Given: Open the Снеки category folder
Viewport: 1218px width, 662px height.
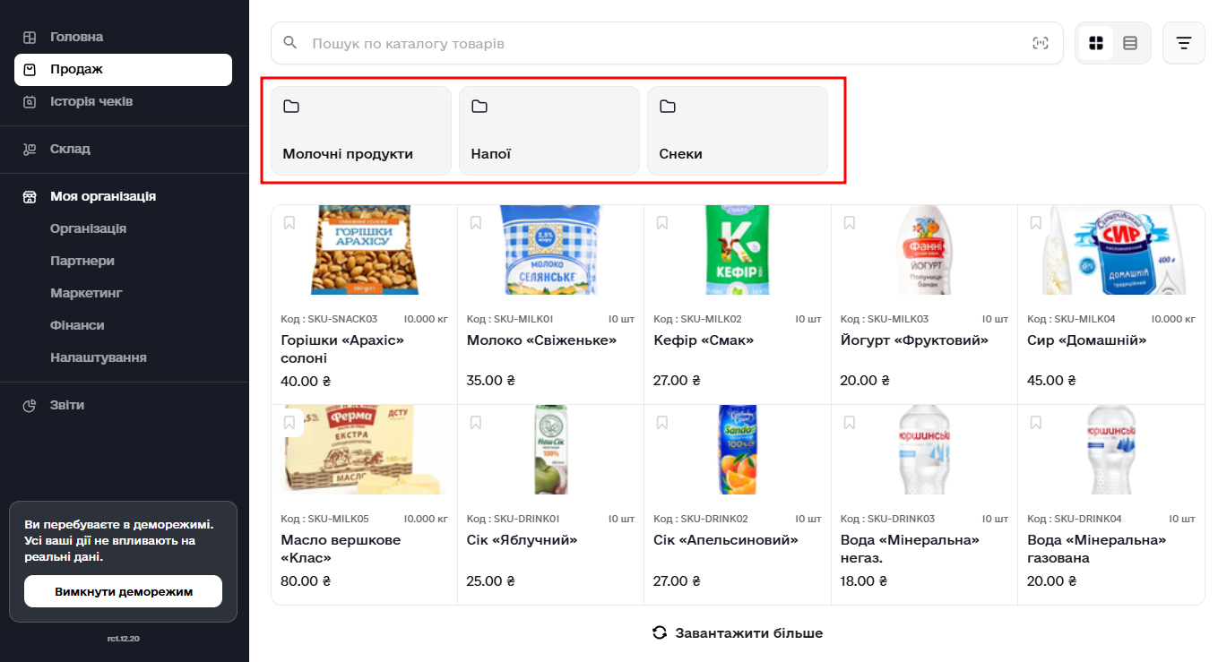Looking at the screenshot, I should point(737,130).
